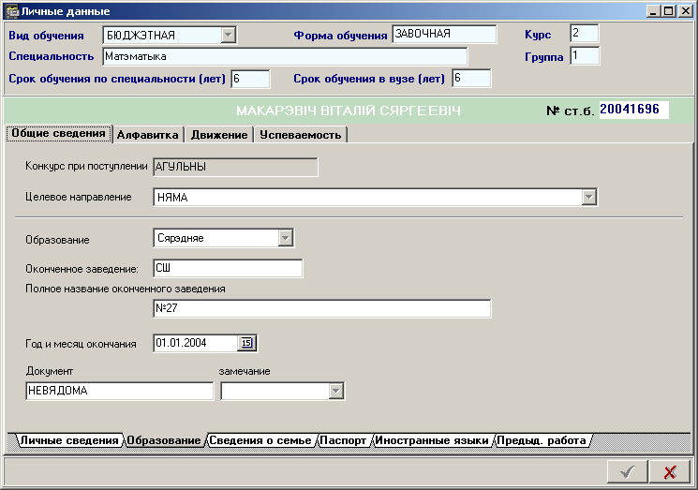Open the Сведения о семье bottom tab
The height and width of the screenshot is (490, 698).
click(x=260, y=440)
